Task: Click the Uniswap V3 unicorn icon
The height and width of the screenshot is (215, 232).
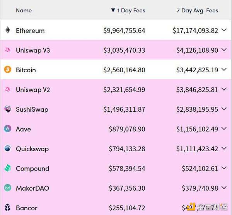Action: [x=8, y=50]
